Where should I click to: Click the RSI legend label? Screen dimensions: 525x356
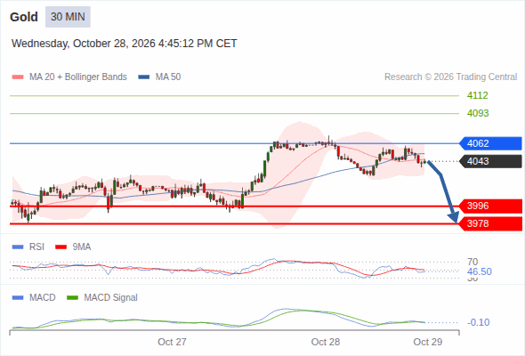[x=36, y=247]
